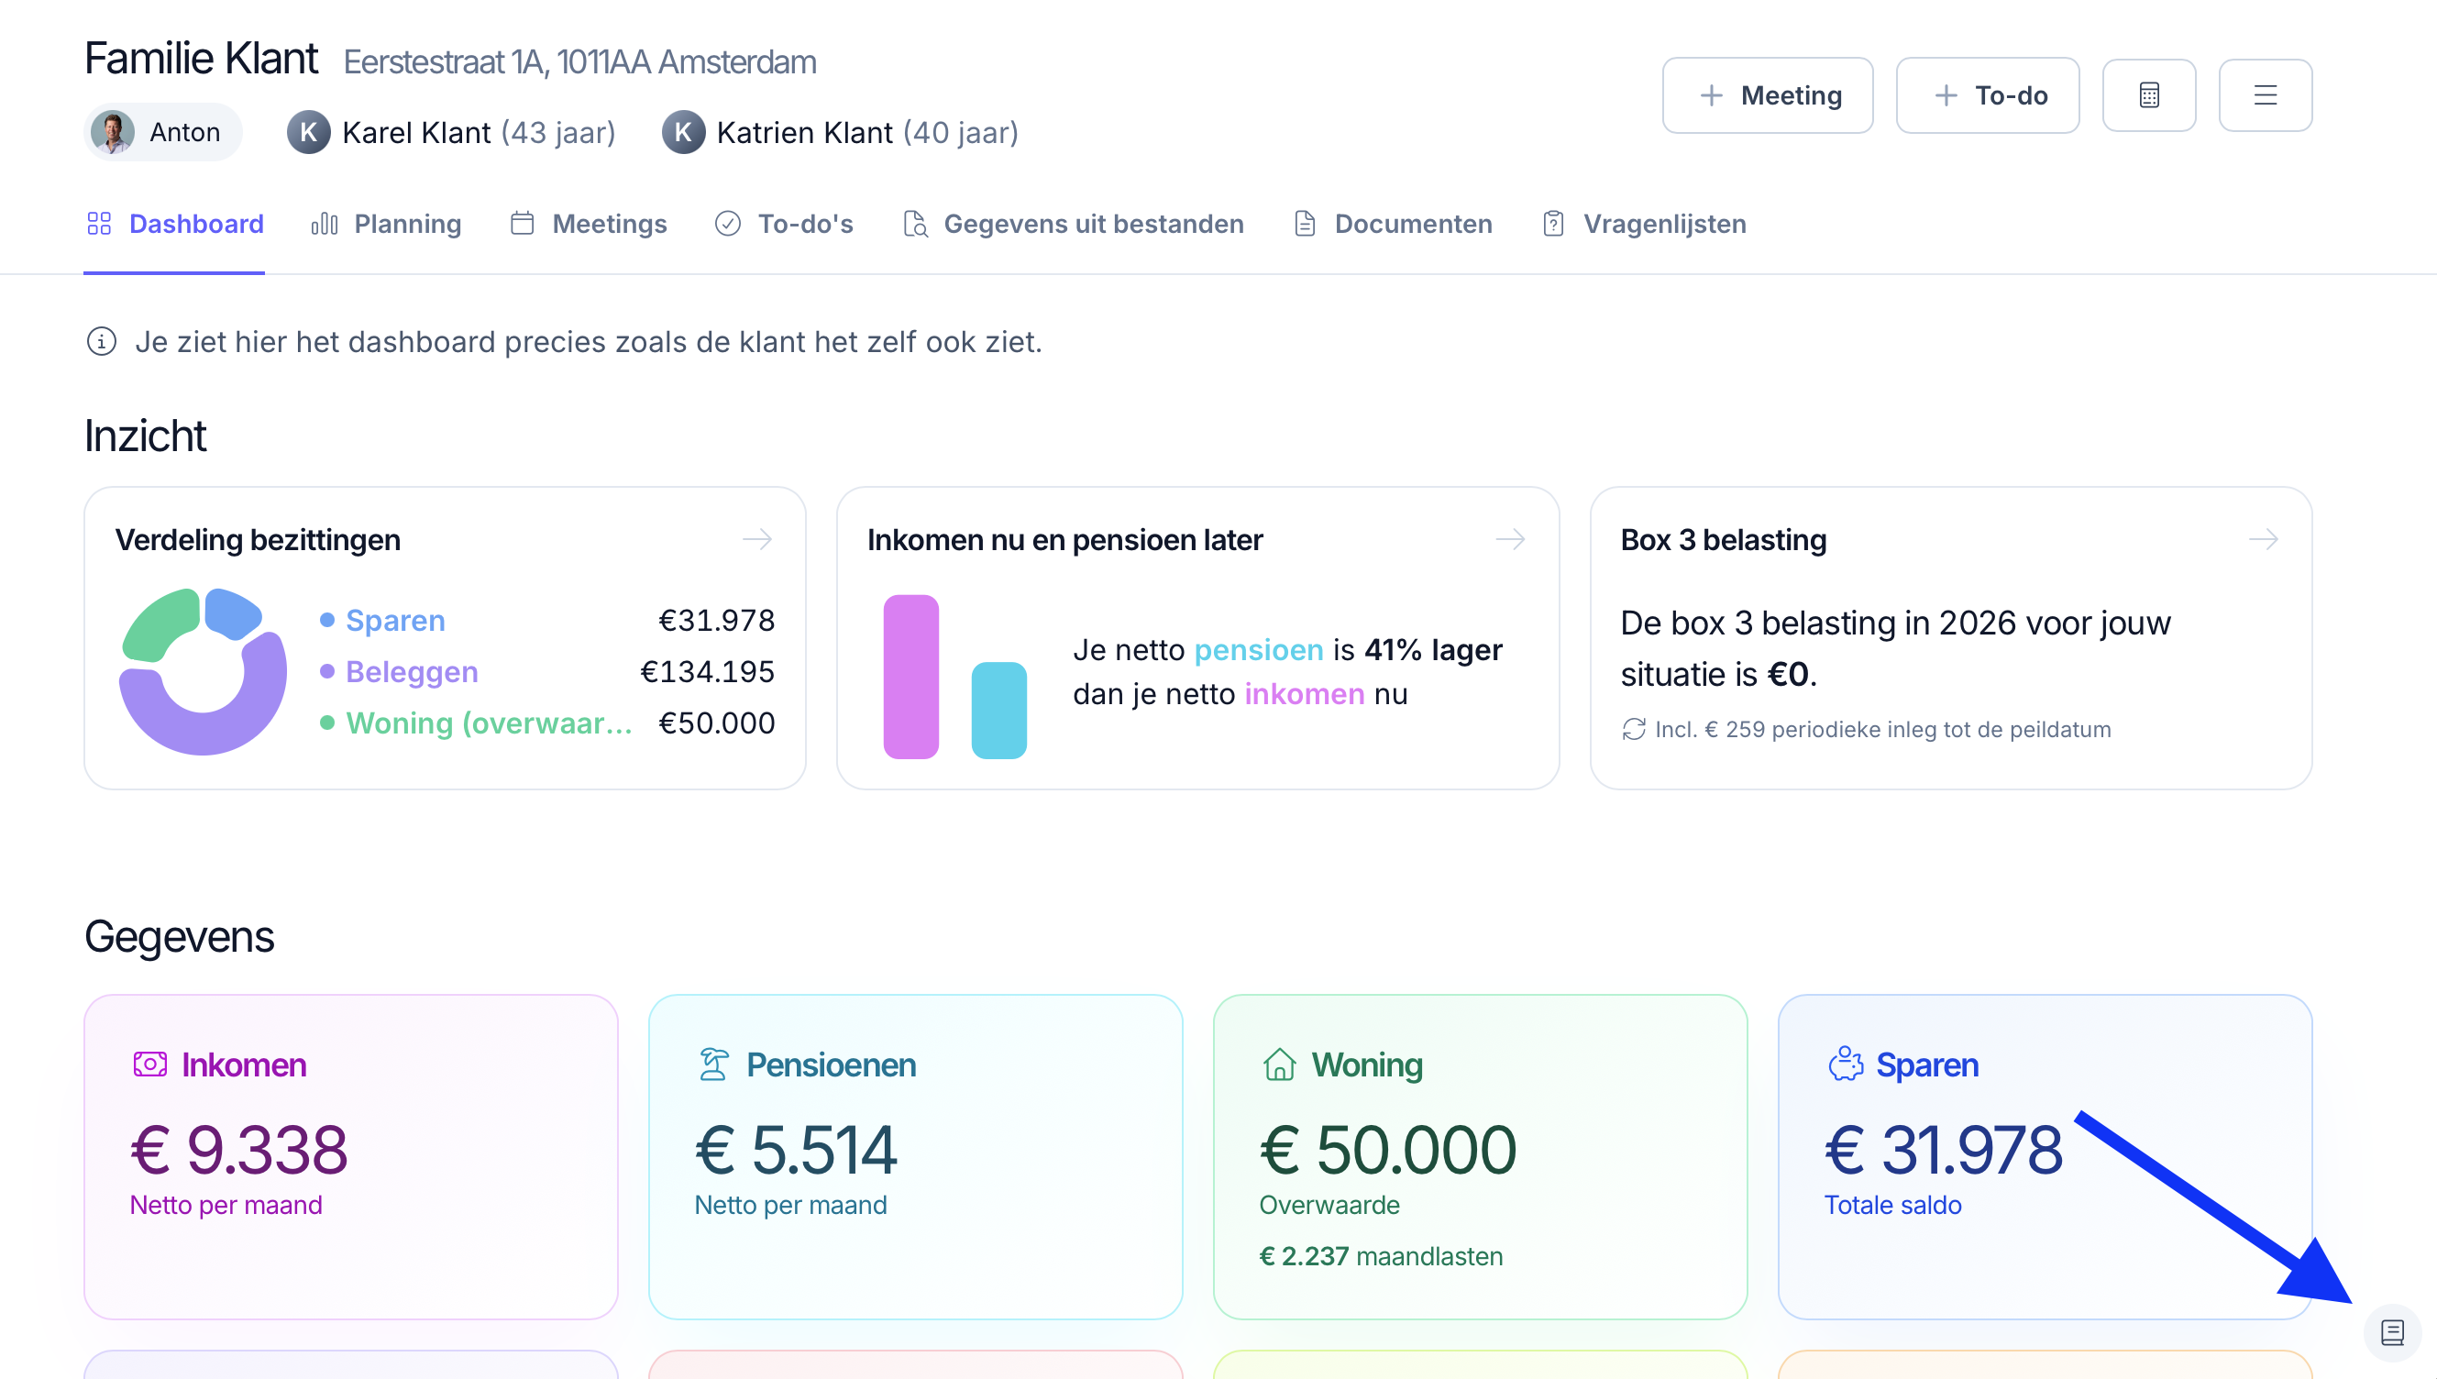Open the hamburger menu button

click(x=2265, y=94)
